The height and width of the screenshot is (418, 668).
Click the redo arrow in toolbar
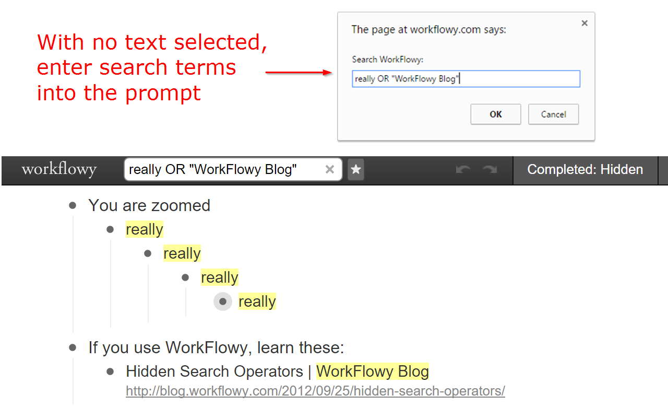(x=490, y=169)
